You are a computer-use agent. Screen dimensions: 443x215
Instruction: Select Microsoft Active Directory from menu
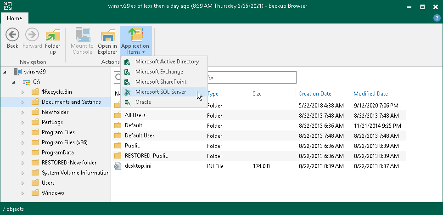pyautogui.click(x=167, y=62)
